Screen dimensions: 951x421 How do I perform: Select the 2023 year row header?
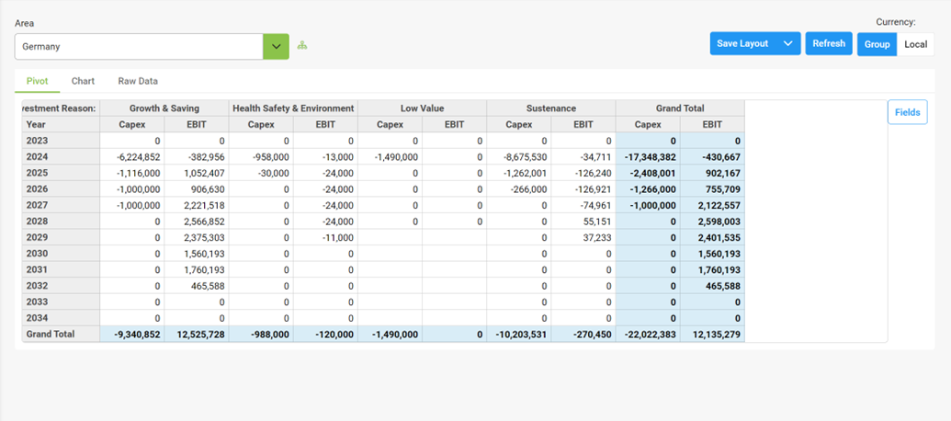click(61, 141)
